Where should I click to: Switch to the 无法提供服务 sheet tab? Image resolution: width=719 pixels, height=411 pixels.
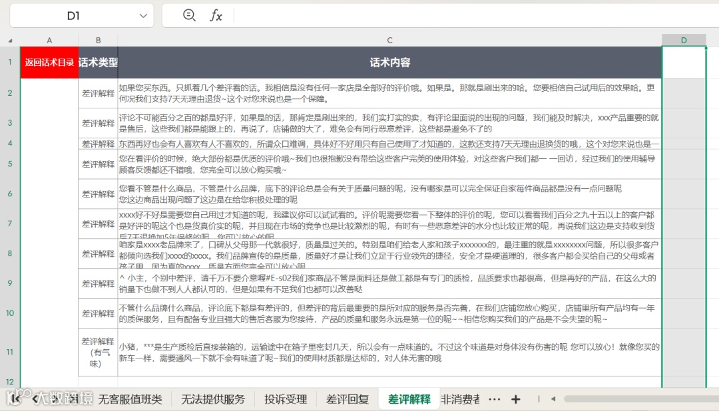tap(213, 400)
